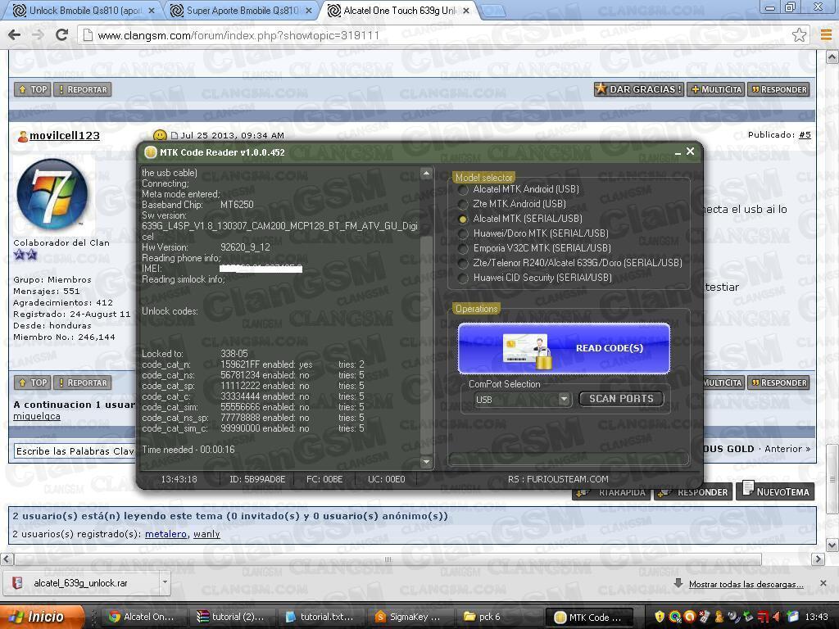Switch to tutorial (2) WinRAR taskbar item
Screen dimensions: 839x629
[234, 618]
